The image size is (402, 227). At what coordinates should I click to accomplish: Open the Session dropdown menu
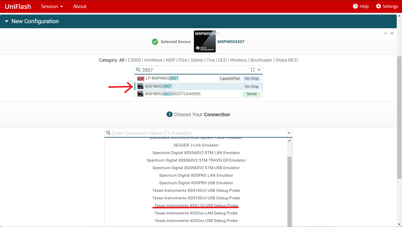click(52, 7)
